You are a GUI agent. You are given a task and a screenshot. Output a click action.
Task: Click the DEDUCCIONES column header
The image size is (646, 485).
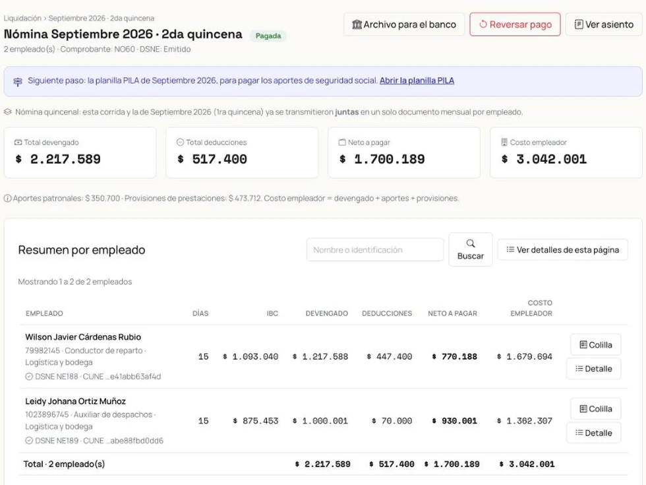[387, 313]
